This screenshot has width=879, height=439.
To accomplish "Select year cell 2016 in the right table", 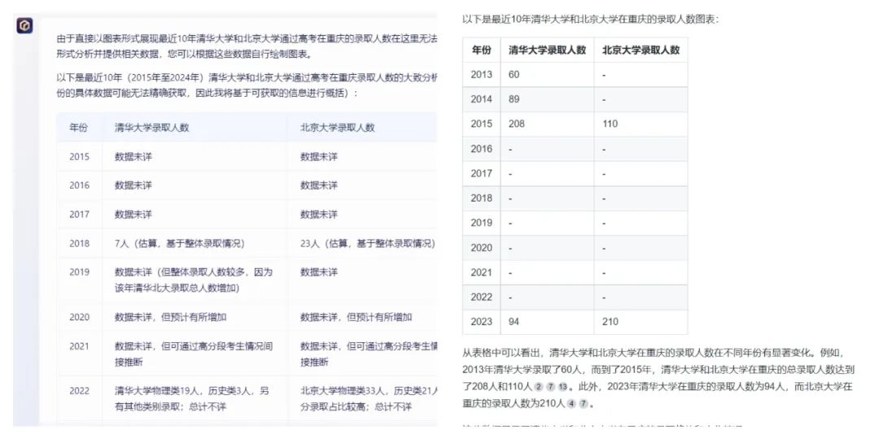I will (482, 149).
